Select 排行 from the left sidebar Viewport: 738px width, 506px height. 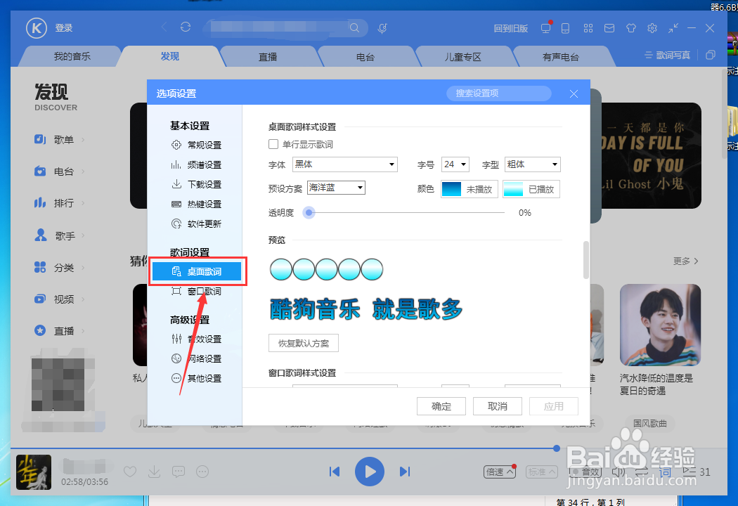[62, 202]
